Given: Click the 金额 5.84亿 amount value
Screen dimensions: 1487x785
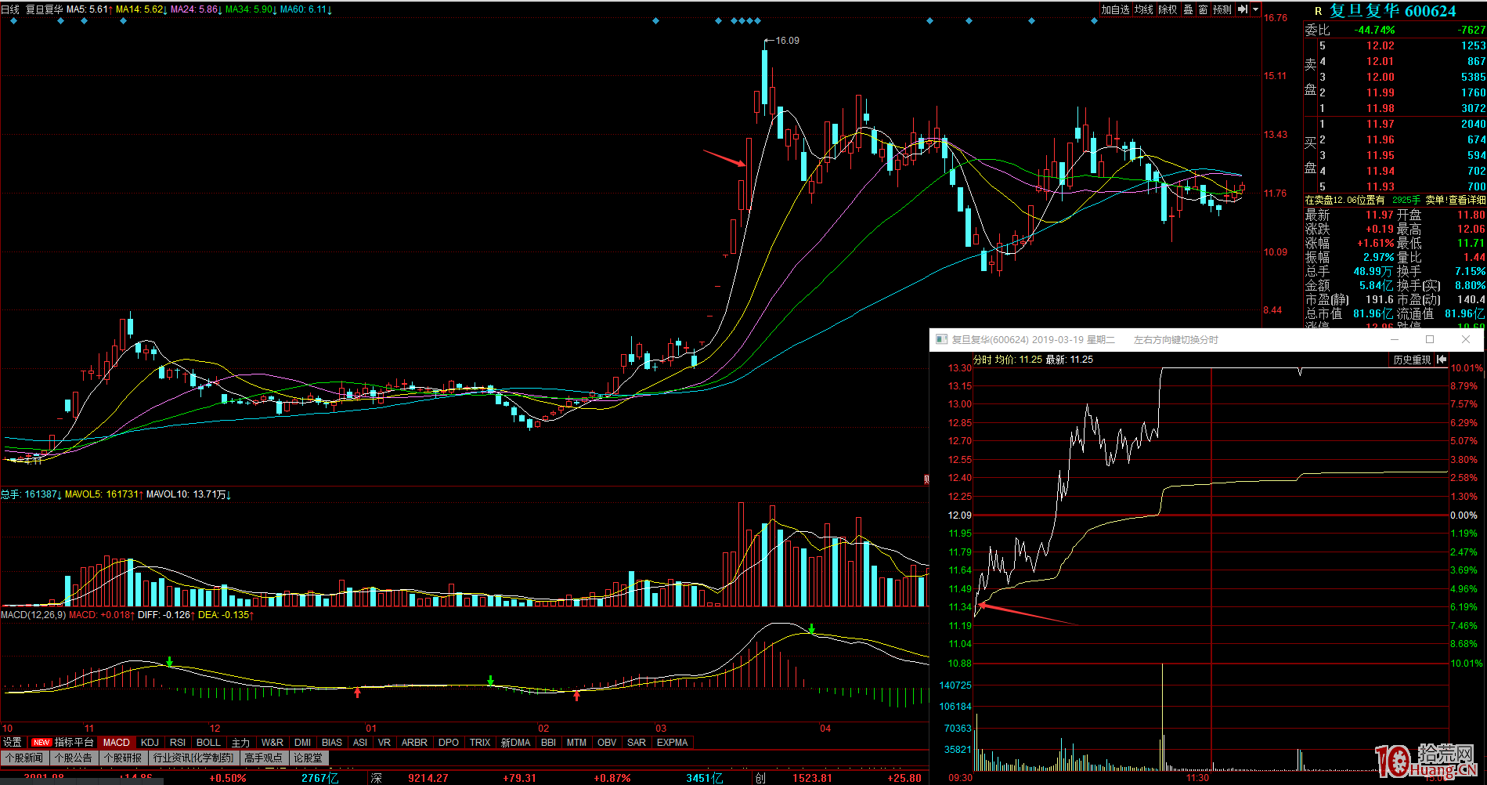Looking at the screenshot, I should coord(1376,285).
